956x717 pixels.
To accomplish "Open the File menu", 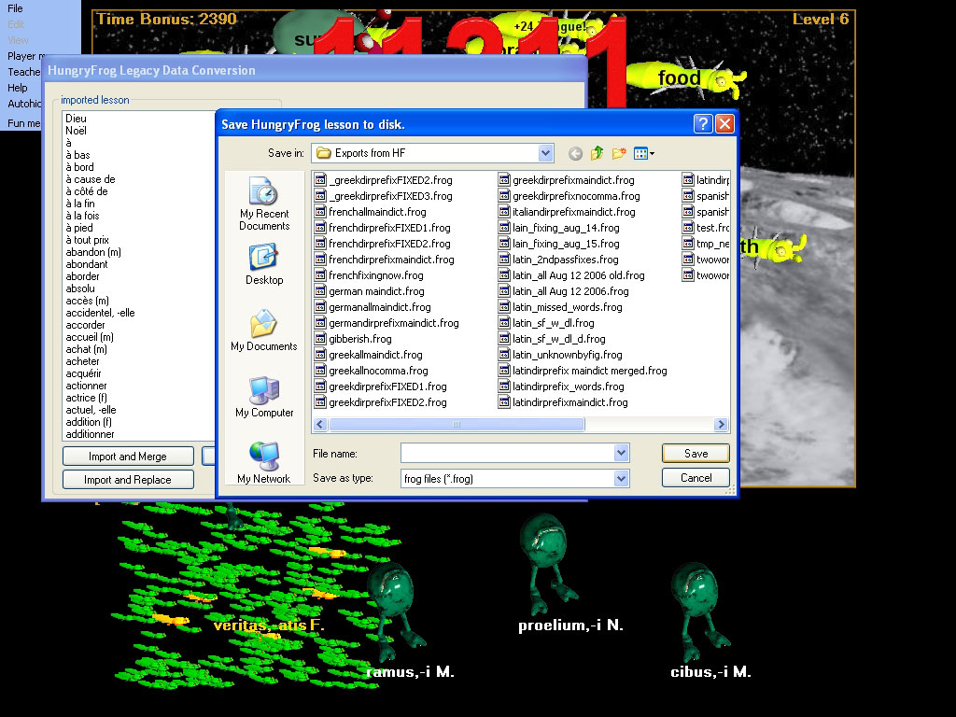I will (16, 8).
